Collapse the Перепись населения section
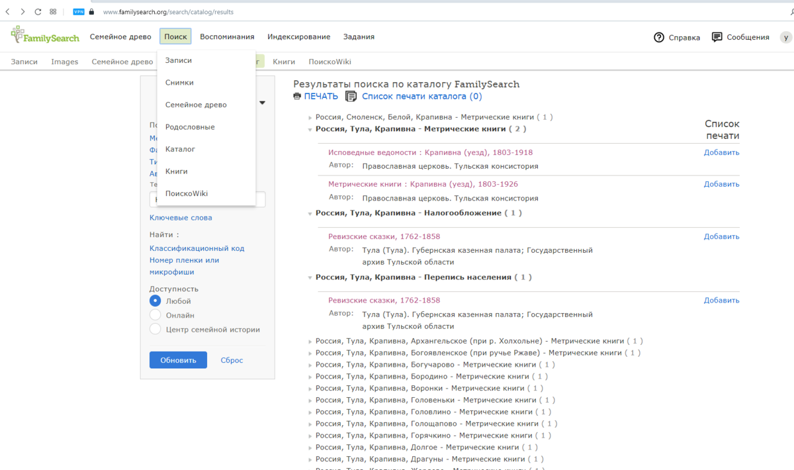The width and height of the screenshot is (794, 470). (310, 277)
